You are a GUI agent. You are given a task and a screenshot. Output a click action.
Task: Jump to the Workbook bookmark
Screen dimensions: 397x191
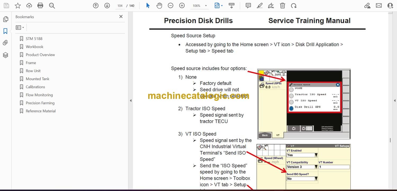coord(34,47)
